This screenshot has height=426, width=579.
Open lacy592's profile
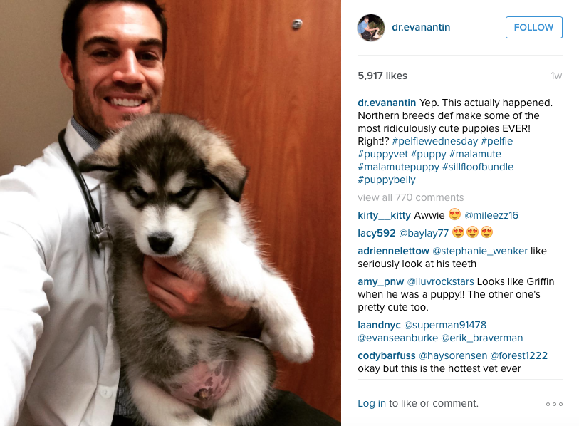[376, 233]
